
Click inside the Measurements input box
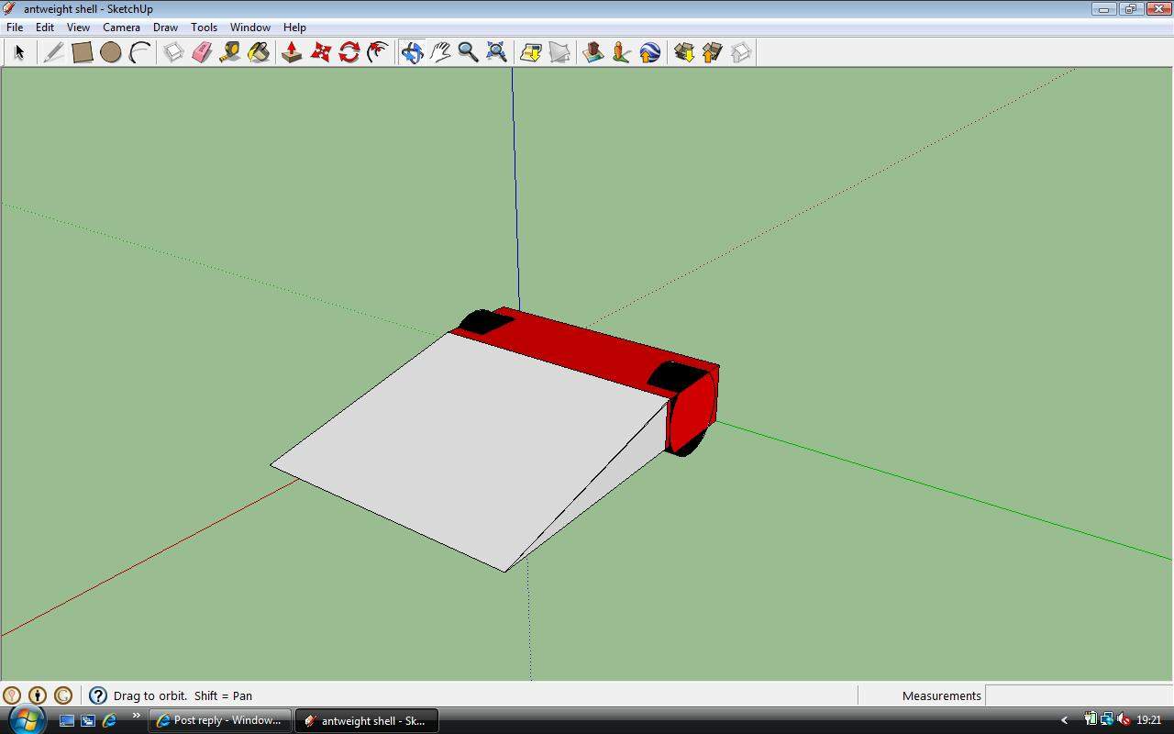1078,695
